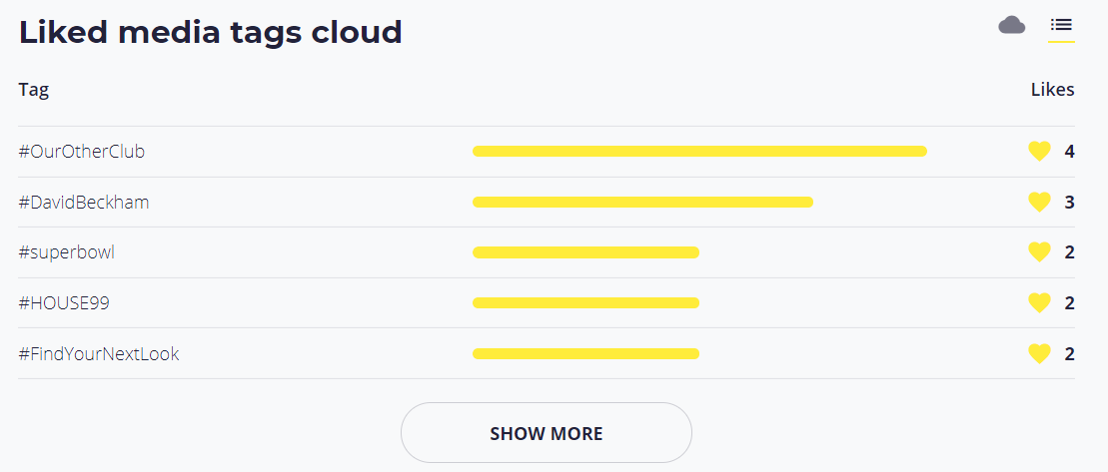Click the Tag column header

(x=34, y=90)
